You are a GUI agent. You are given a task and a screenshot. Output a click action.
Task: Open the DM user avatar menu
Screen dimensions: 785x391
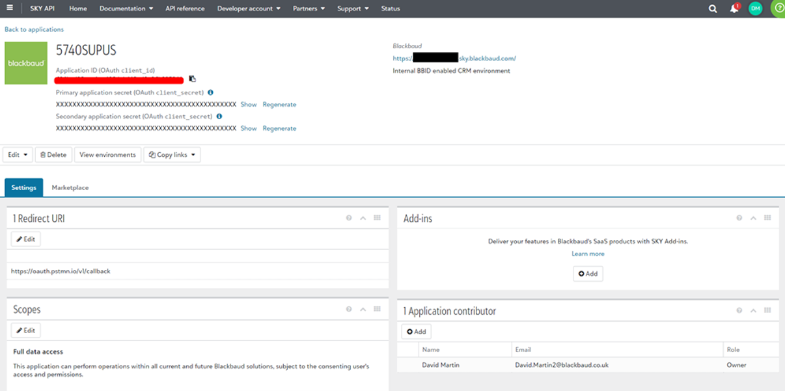click(x=755, y=8)
